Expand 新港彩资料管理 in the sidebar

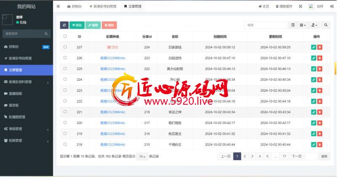(26, 82)
